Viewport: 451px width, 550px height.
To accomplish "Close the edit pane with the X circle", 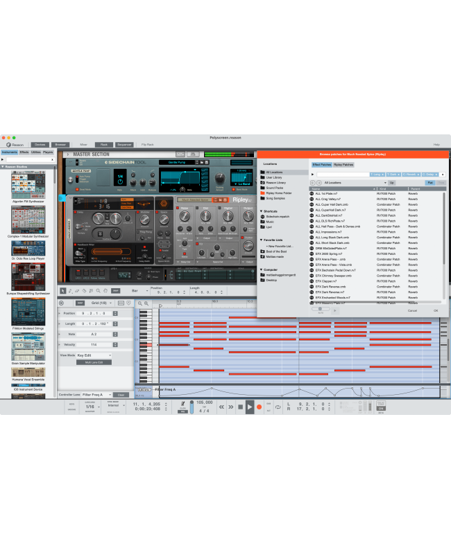I will 62,303.
